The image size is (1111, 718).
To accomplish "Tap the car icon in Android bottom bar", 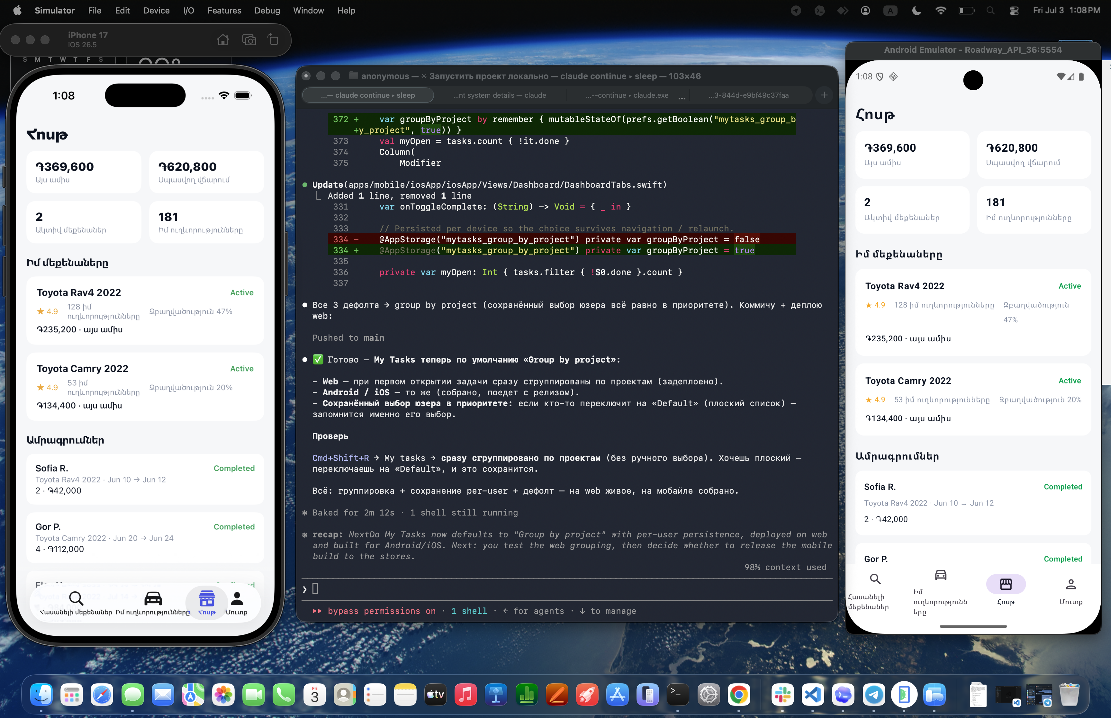I will tap(940, 575).
